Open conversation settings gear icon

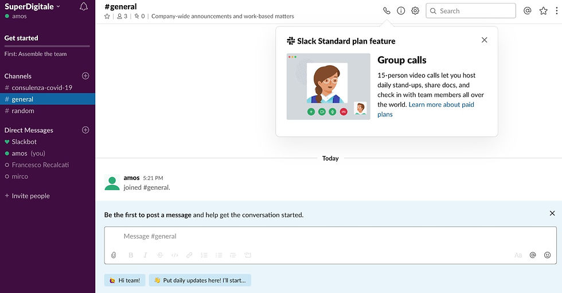tap(415, 11)
